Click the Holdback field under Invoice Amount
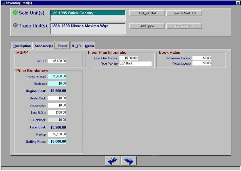This screenshot has width=241, height=171. [x=57, y=84]
